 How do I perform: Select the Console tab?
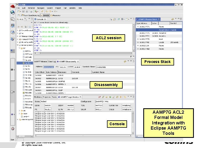pos(40,19)
